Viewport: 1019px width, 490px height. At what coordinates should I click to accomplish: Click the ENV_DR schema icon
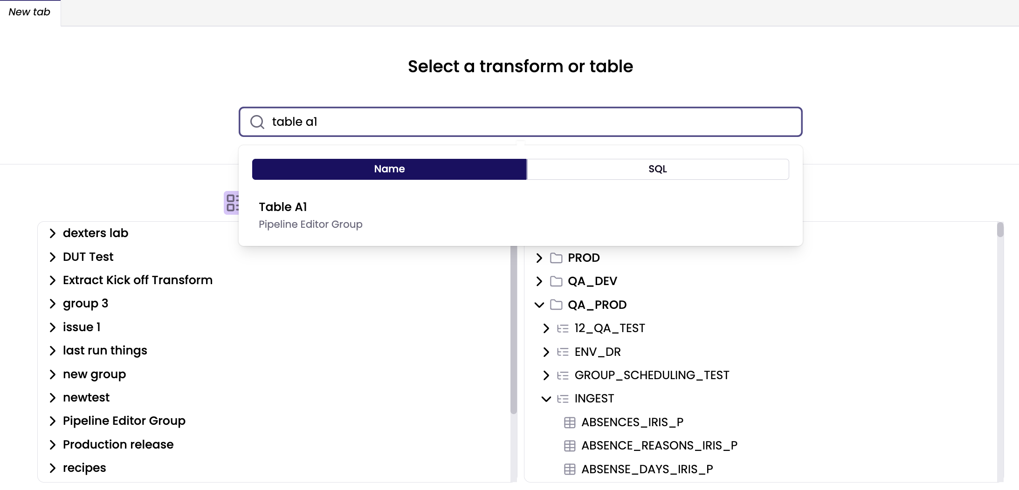563,352
